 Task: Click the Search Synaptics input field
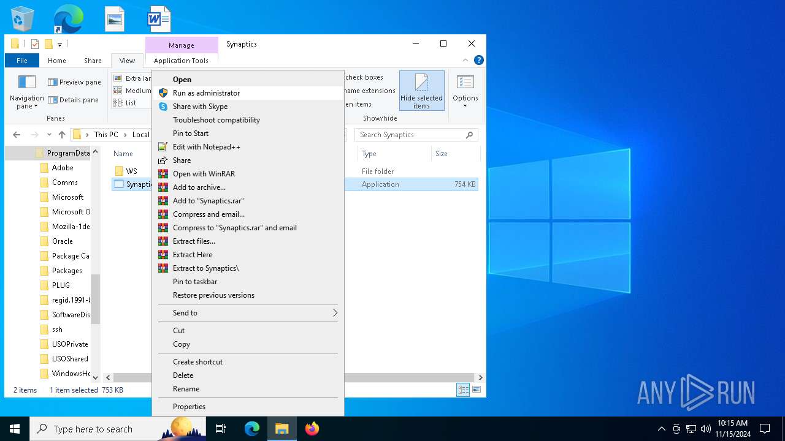tap(411, 135)
